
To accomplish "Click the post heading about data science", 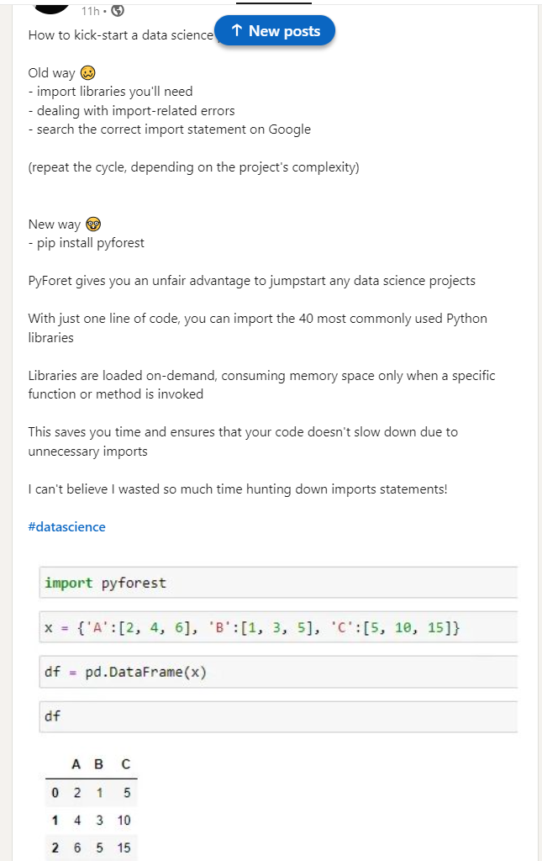I will 121,35.
